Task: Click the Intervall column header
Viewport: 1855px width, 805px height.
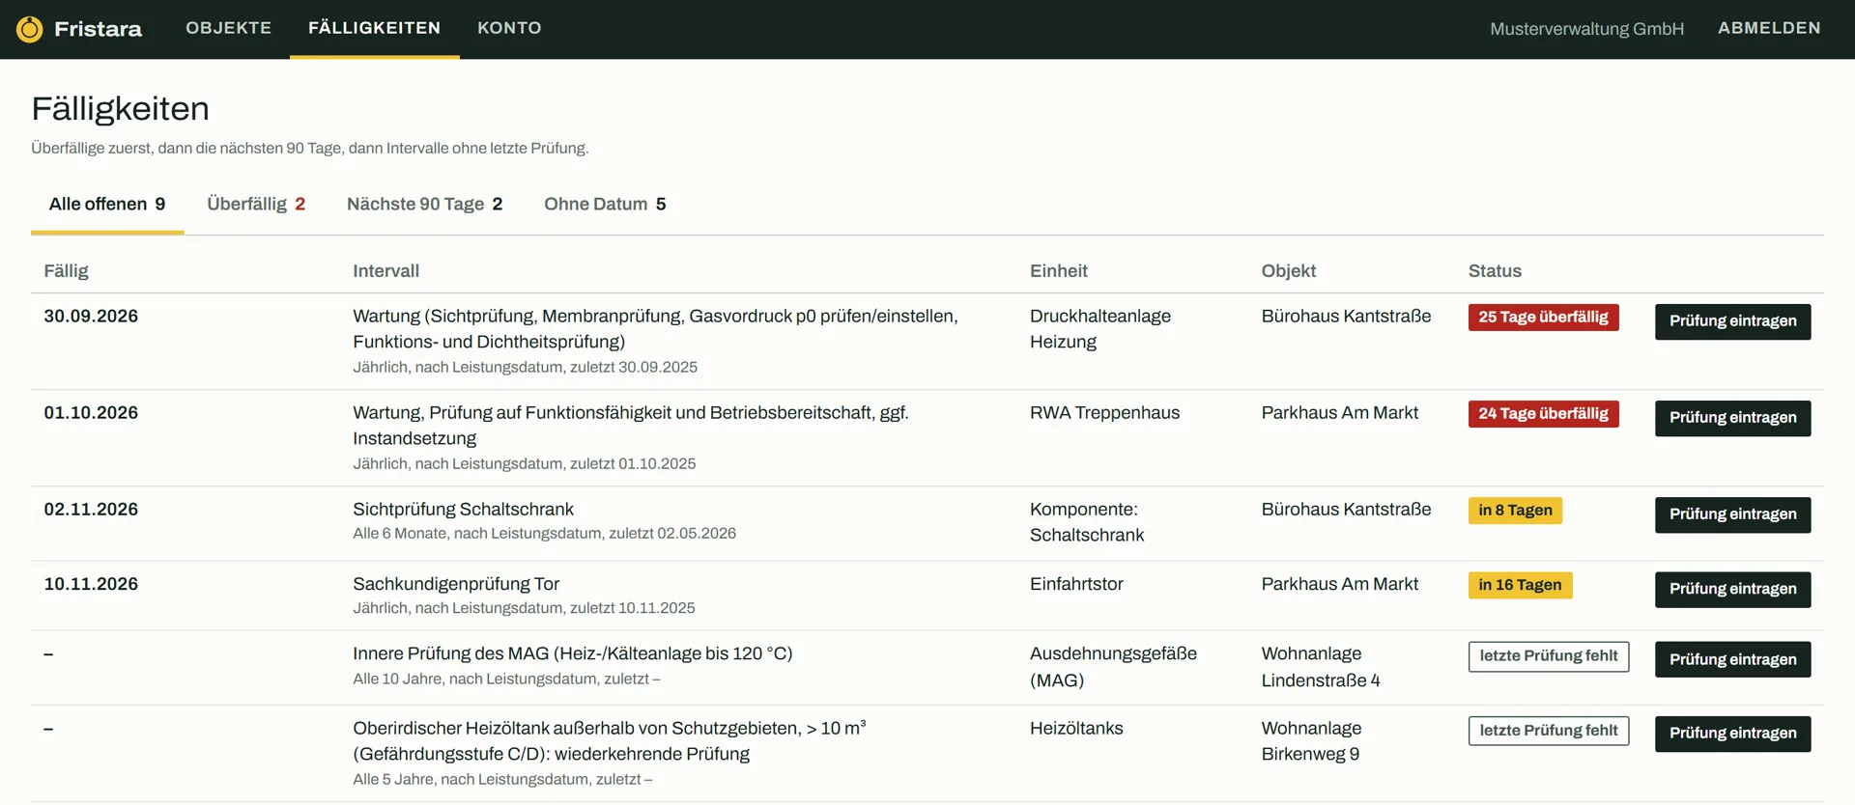Action: click(x=385, y=271)
